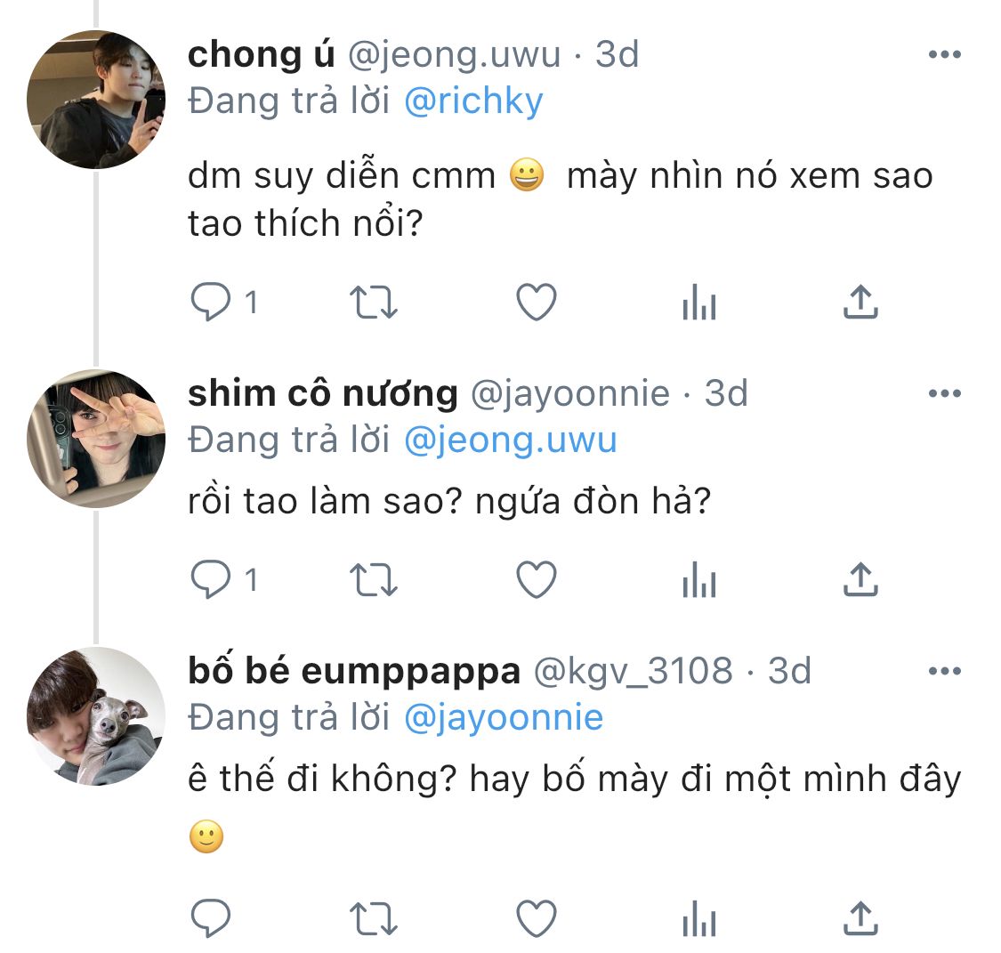Screen dimensions: 1001x953
Task: Open the @richky mention link
Action: [x=472, y=102]
